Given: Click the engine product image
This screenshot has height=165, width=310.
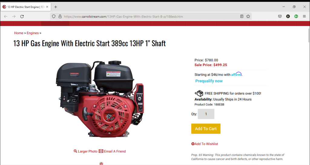Looking at the screenshot, I should pyautogui.click(x=100, y=99).
